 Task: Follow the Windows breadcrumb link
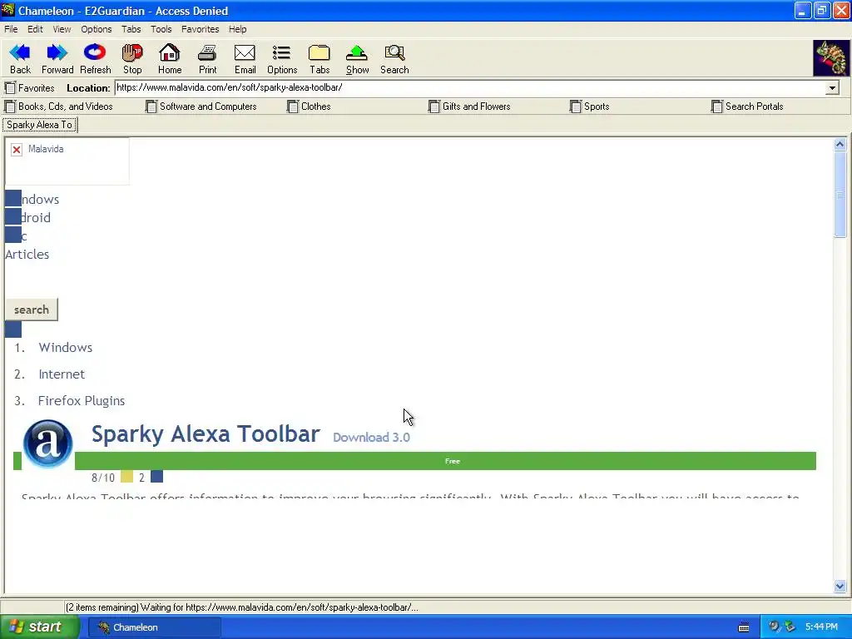pyautogui.click(x=65, y=347)
